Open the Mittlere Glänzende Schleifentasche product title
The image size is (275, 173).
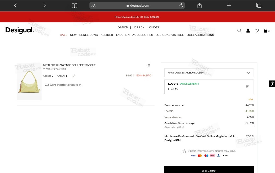[69, 65]
